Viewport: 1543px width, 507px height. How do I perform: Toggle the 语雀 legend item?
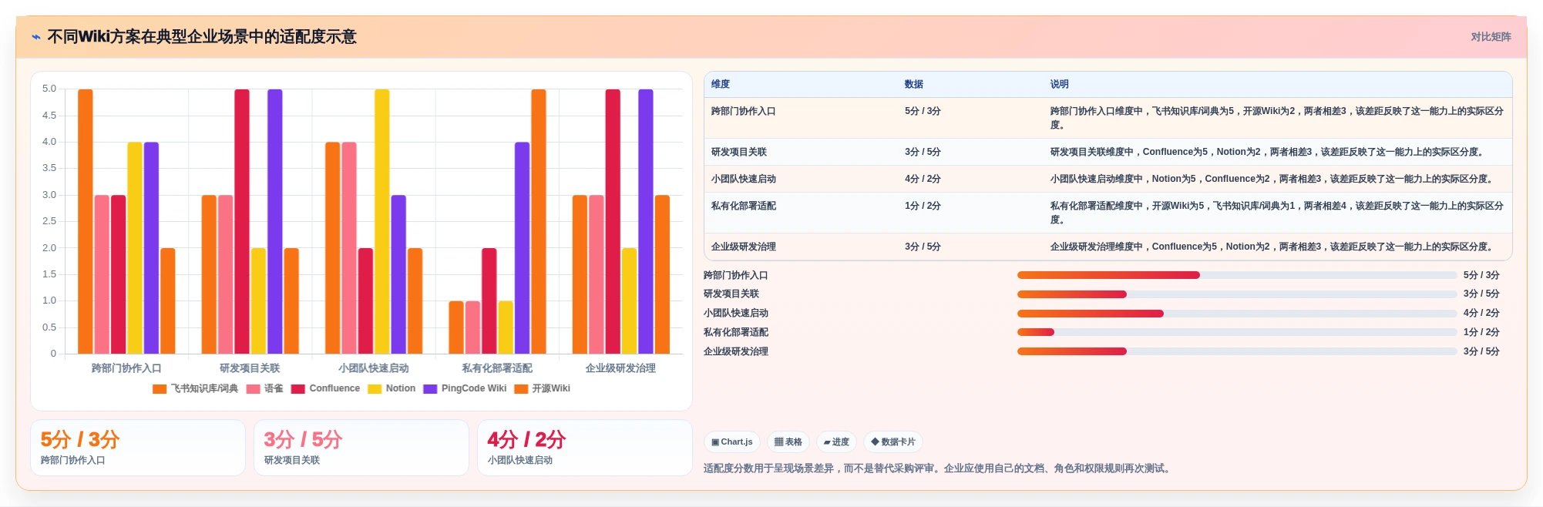click(x=264, y=388)
